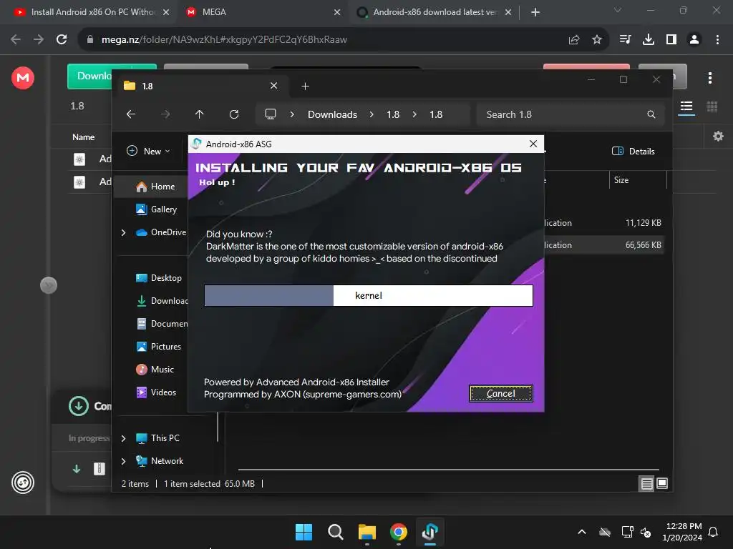The image size is (733, 549).
Task: Open the New dropdown in Explorer
Action: pos(148,151)
